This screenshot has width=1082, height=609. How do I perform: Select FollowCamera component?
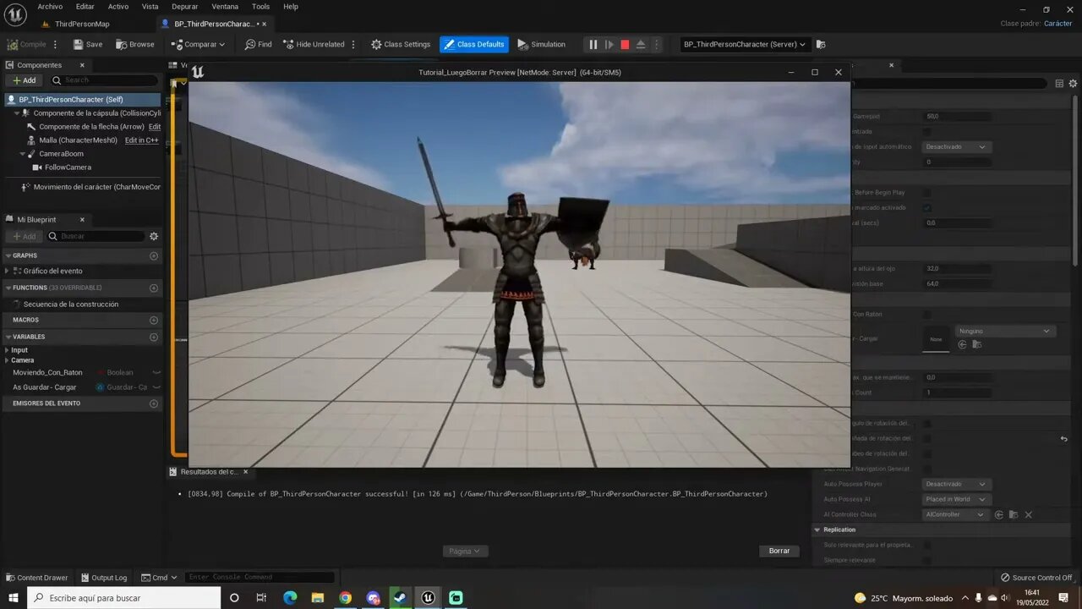tap(68, 167)
